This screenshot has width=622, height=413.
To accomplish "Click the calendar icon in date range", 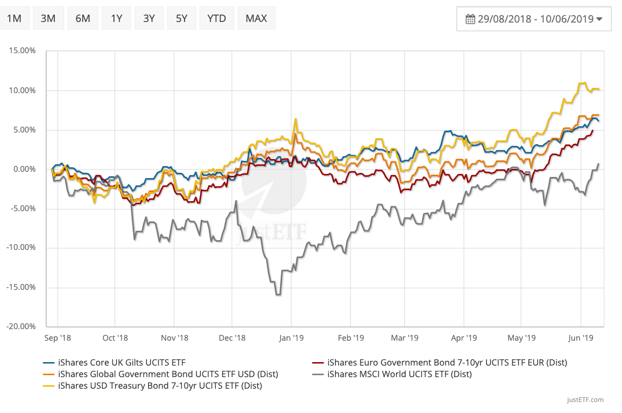I will click(470, 19).
